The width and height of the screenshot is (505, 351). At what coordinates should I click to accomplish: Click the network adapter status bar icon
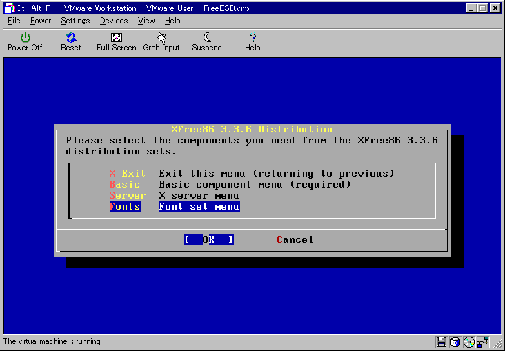pyautogui.click(x=483, y=342)
